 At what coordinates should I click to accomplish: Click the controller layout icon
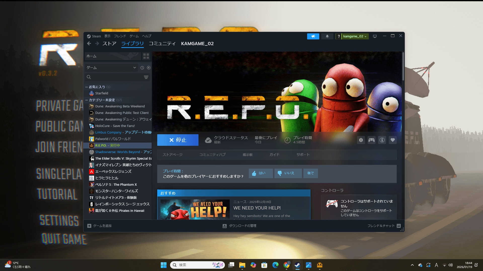371,140
